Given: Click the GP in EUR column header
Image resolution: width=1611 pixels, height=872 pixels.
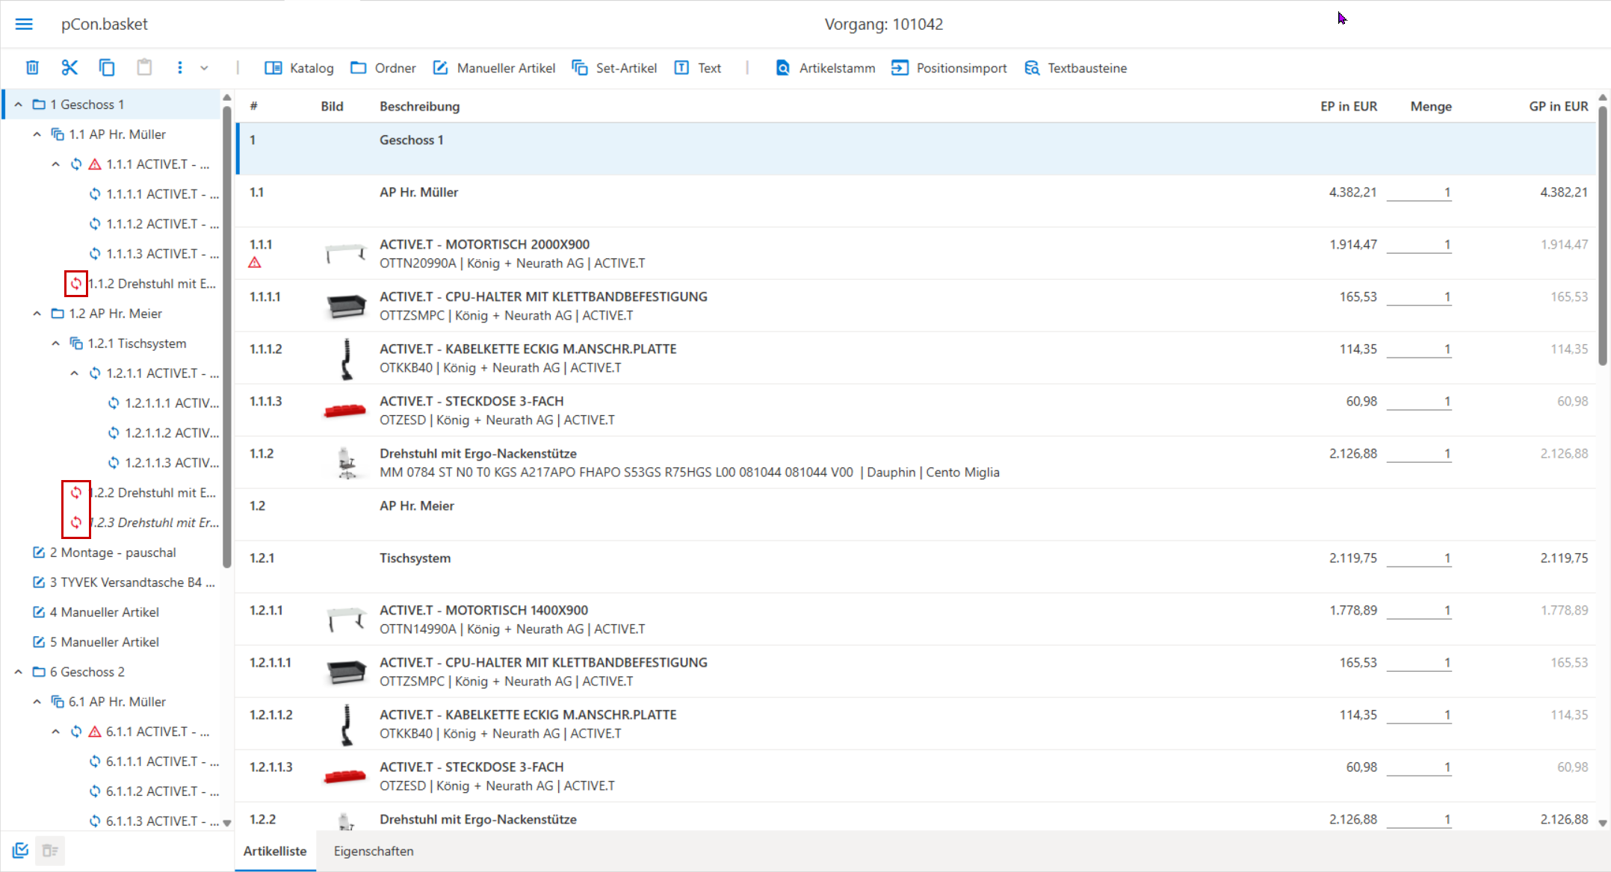Looking at the screenshot, I should (x=1558, y=106).
